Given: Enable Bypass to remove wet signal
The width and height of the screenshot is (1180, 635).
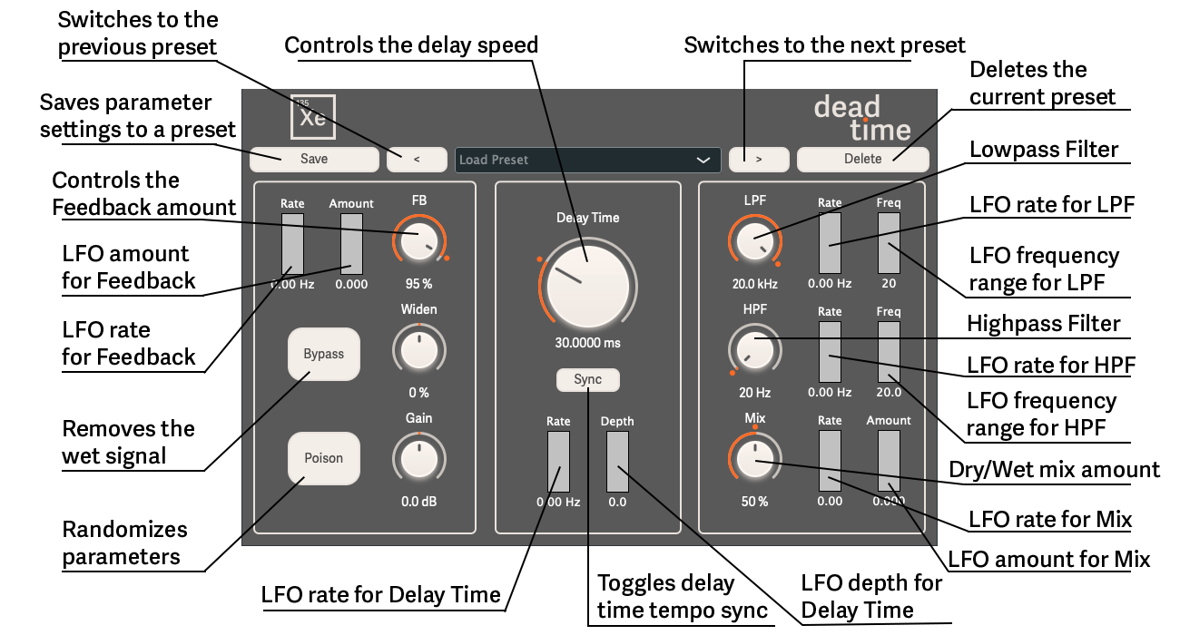Looking at the screenshot, I should [x=323, y=355].
